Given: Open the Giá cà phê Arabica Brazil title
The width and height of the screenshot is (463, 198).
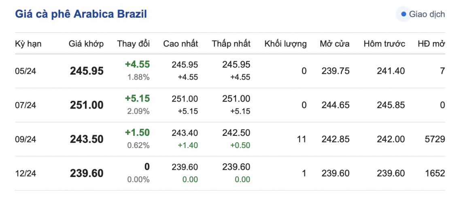Looking at the screenshot, I should (81, 14).
